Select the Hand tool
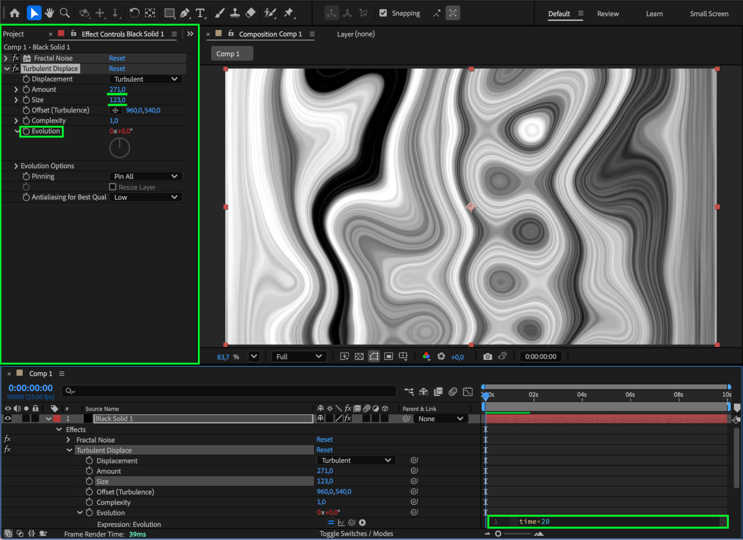 point(49,13)
